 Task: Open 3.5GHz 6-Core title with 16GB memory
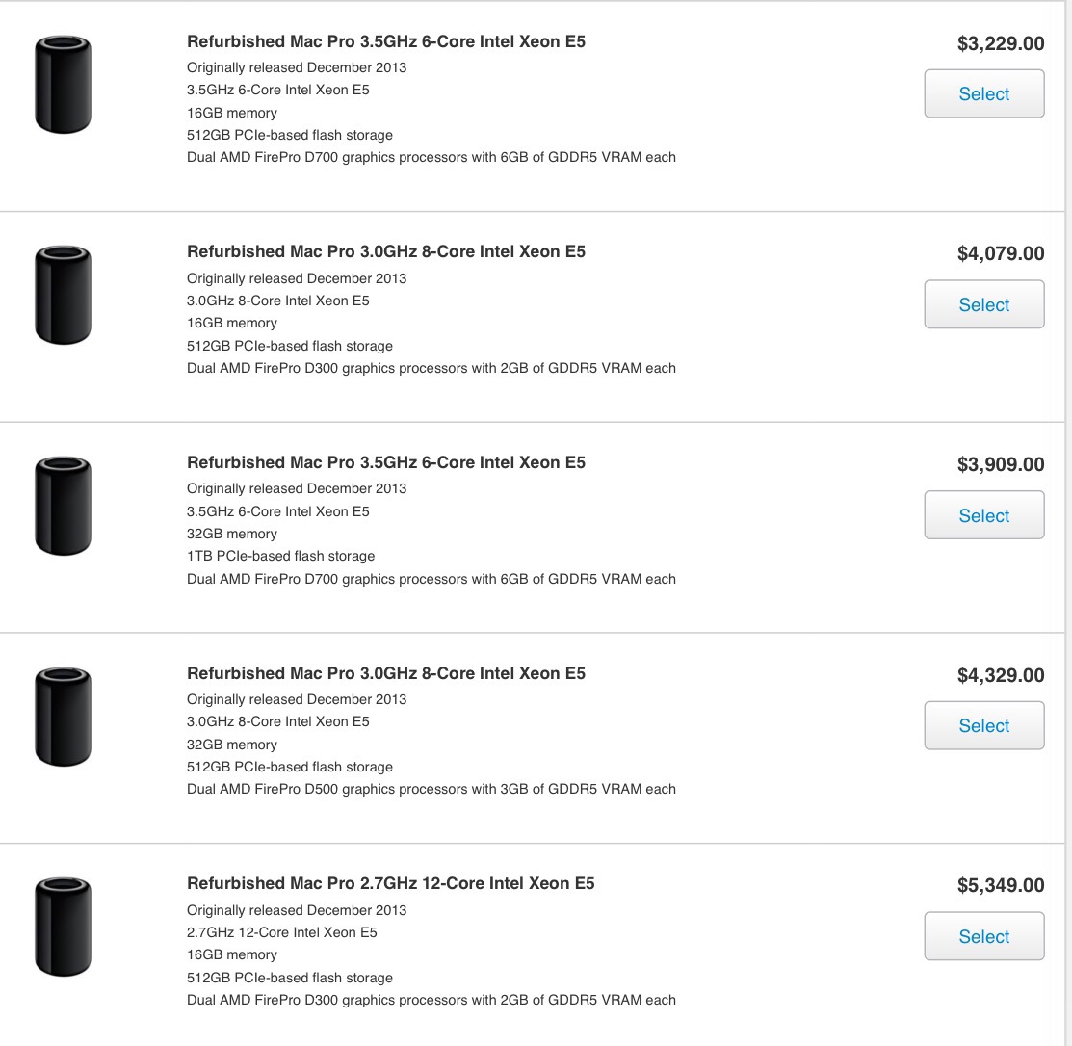click(386, 41)
